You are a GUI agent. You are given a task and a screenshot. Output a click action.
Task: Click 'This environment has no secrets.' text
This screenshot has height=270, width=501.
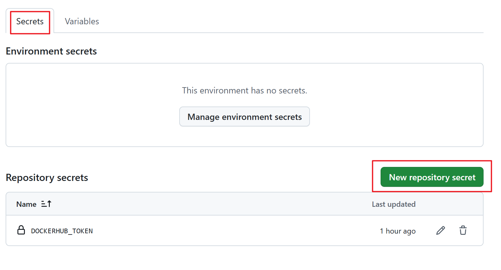245,90
